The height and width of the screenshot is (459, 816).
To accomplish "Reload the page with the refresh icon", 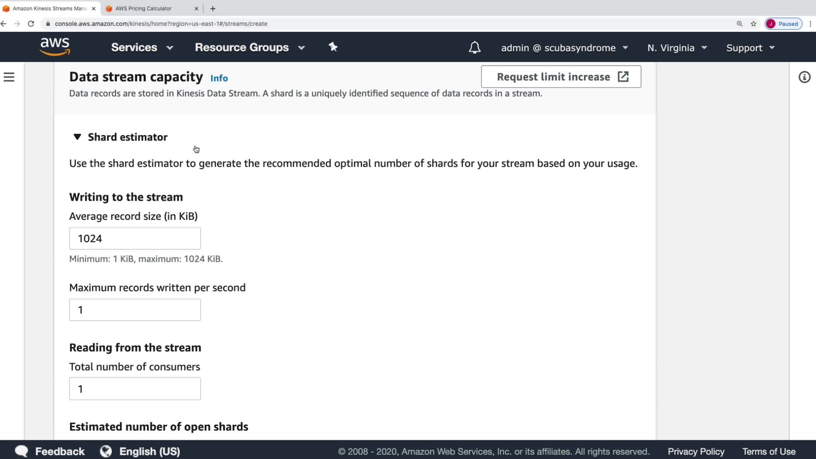I will click(31, 24).
